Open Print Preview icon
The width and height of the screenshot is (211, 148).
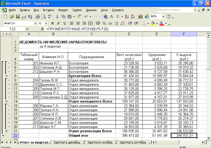(44, 17)
